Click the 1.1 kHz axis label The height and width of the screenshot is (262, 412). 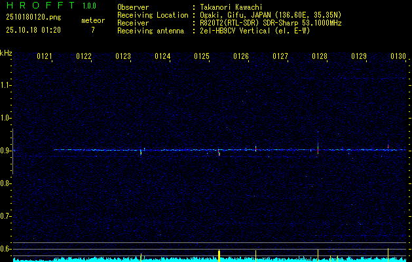(x=5, y=85)
